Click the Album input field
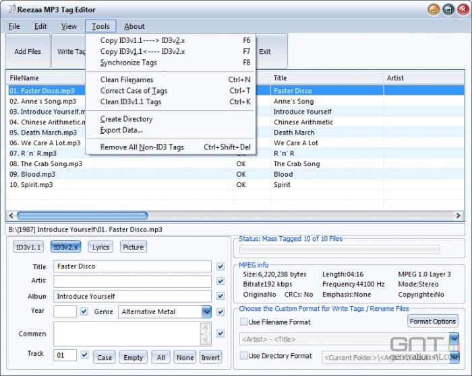472x376 pixels. tap(132, 296)
